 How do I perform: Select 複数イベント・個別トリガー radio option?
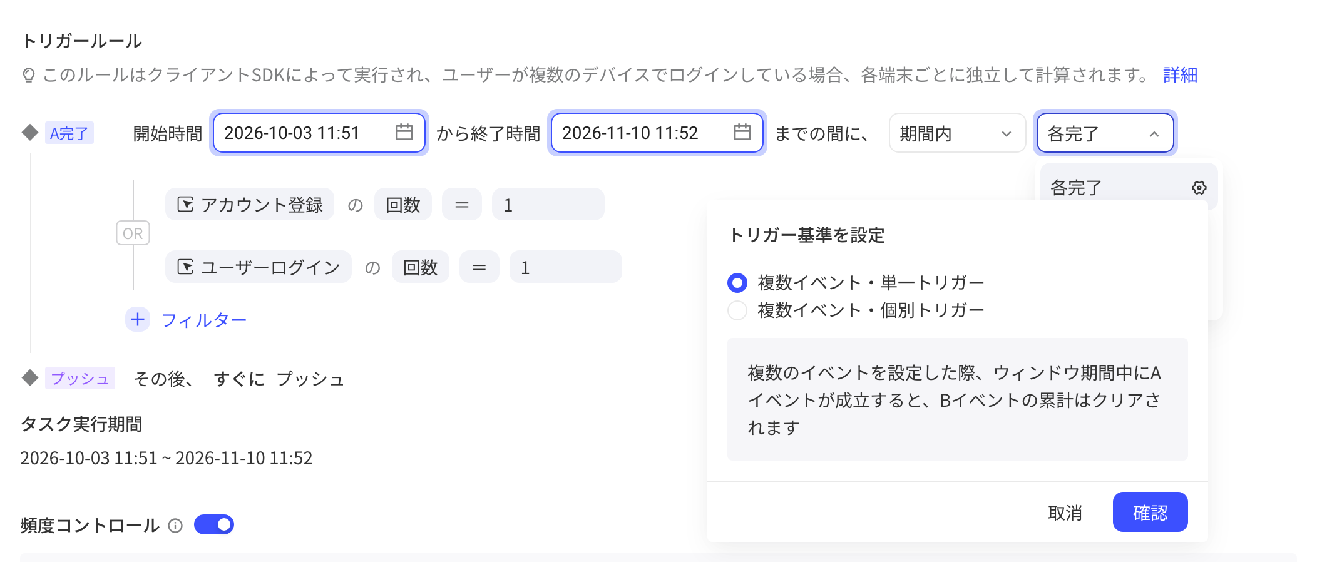[737, 310]
